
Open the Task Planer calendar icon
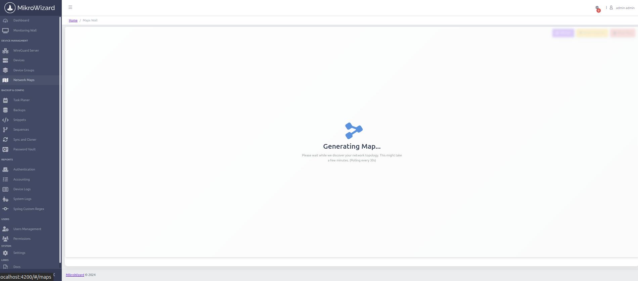(x=5, y=100)
